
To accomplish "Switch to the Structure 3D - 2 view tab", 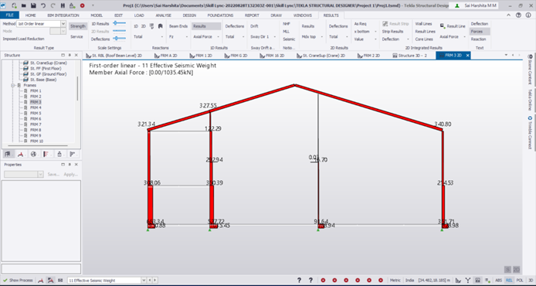I will [409, 56].
